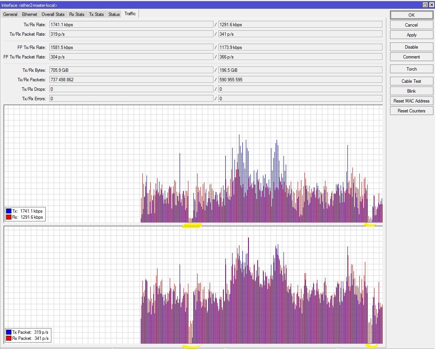Click Reset MAC Address
Image resolution: width=435 pixels, height=349 pixels.
pos(411,101)
